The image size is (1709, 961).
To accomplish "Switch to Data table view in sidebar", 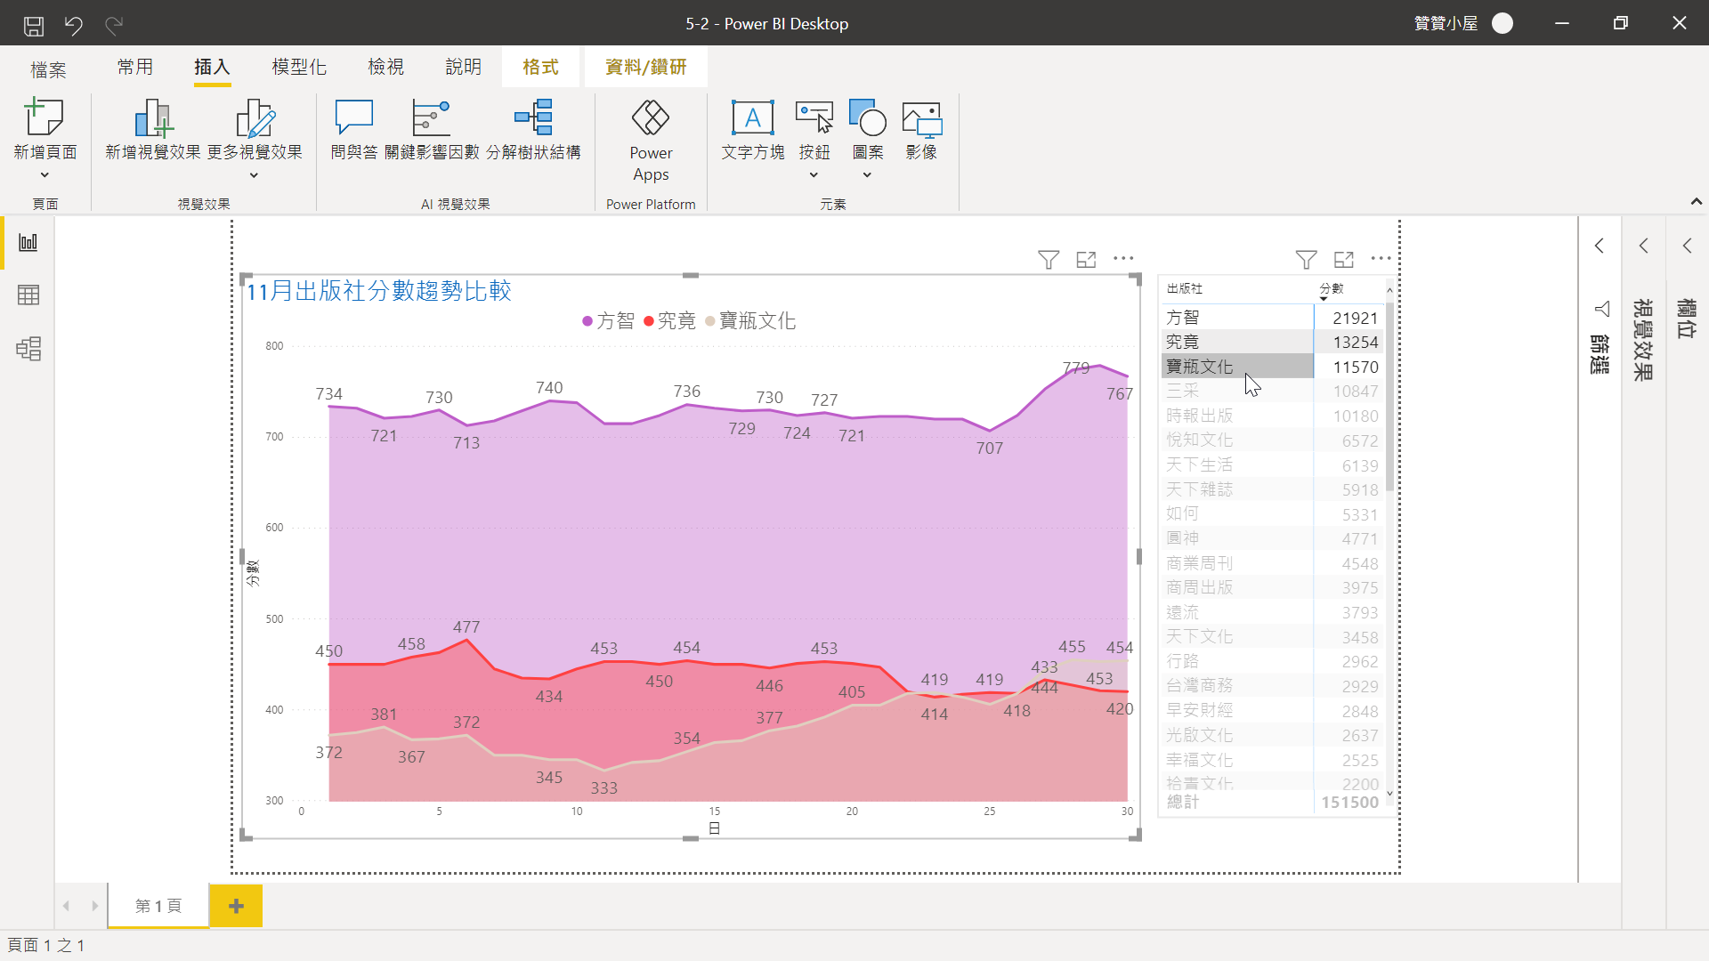I will click(x=28, y=295).
